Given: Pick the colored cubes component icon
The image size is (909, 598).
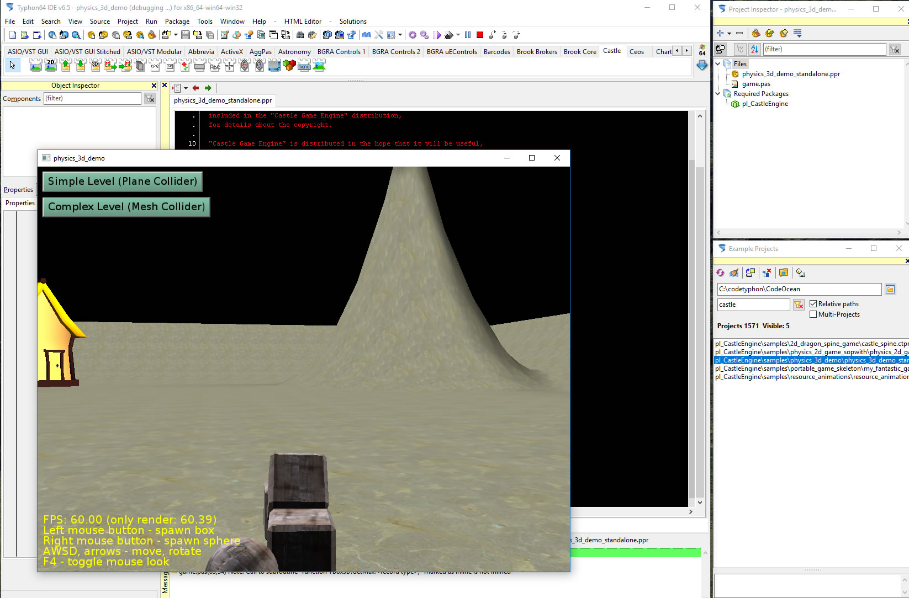Looking at the screenshot, I should tap(289, 66).
